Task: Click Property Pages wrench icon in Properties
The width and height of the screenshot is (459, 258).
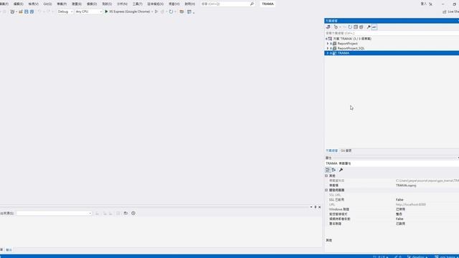Action: pos(341,170)
